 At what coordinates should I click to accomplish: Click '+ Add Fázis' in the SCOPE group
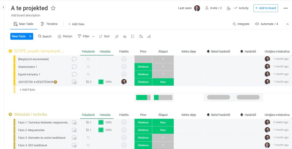coord(27,90)
